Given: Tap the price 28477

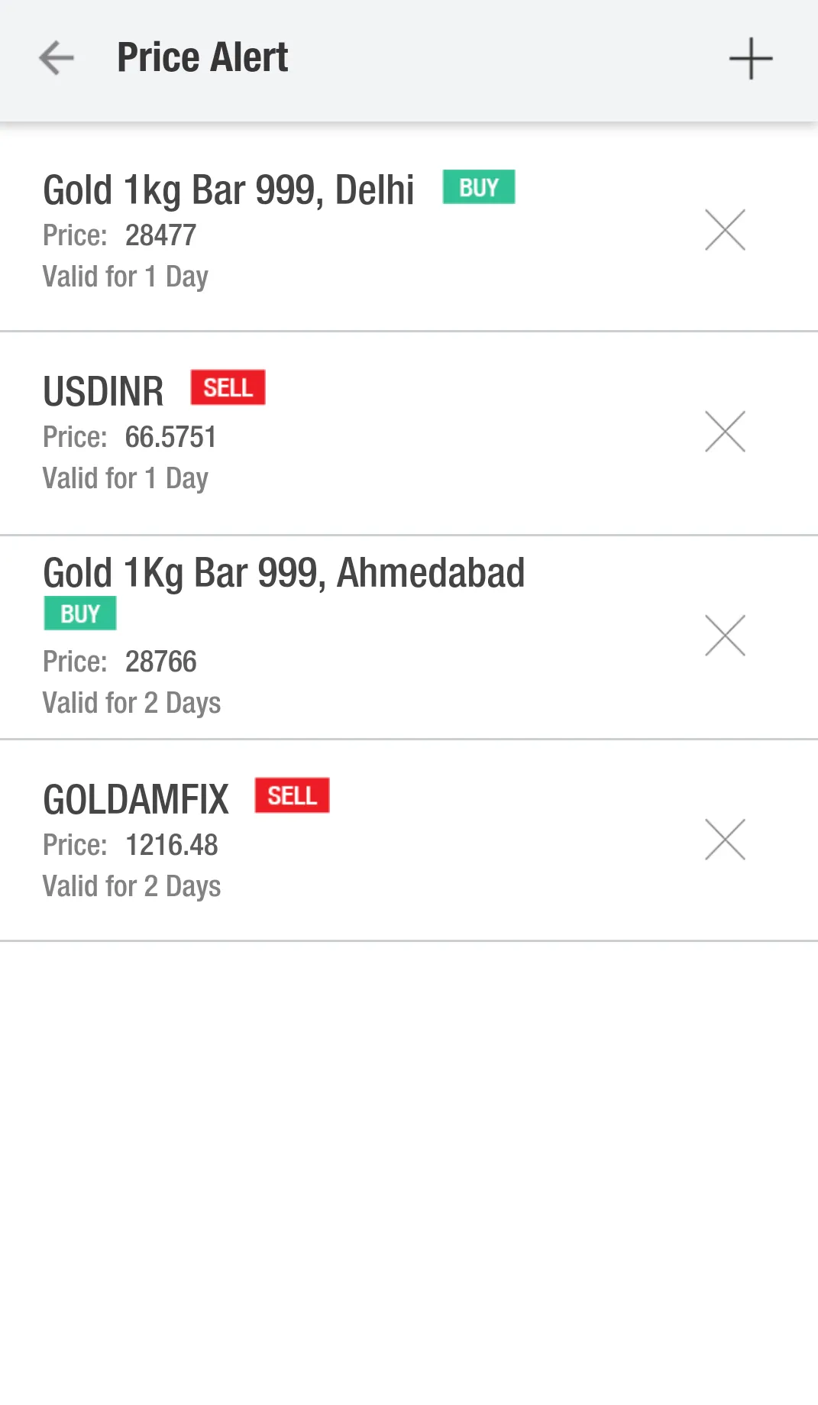Looking at the screenshot, I should coord(160,235).
